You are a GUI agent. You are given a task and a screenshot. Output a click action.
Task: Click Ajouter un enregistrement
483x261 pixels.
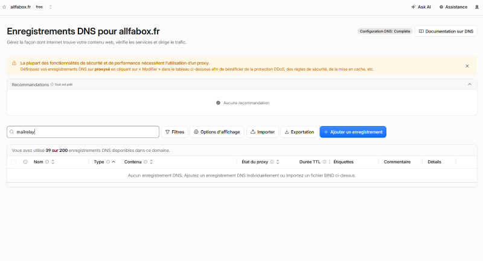coord(353,132)
